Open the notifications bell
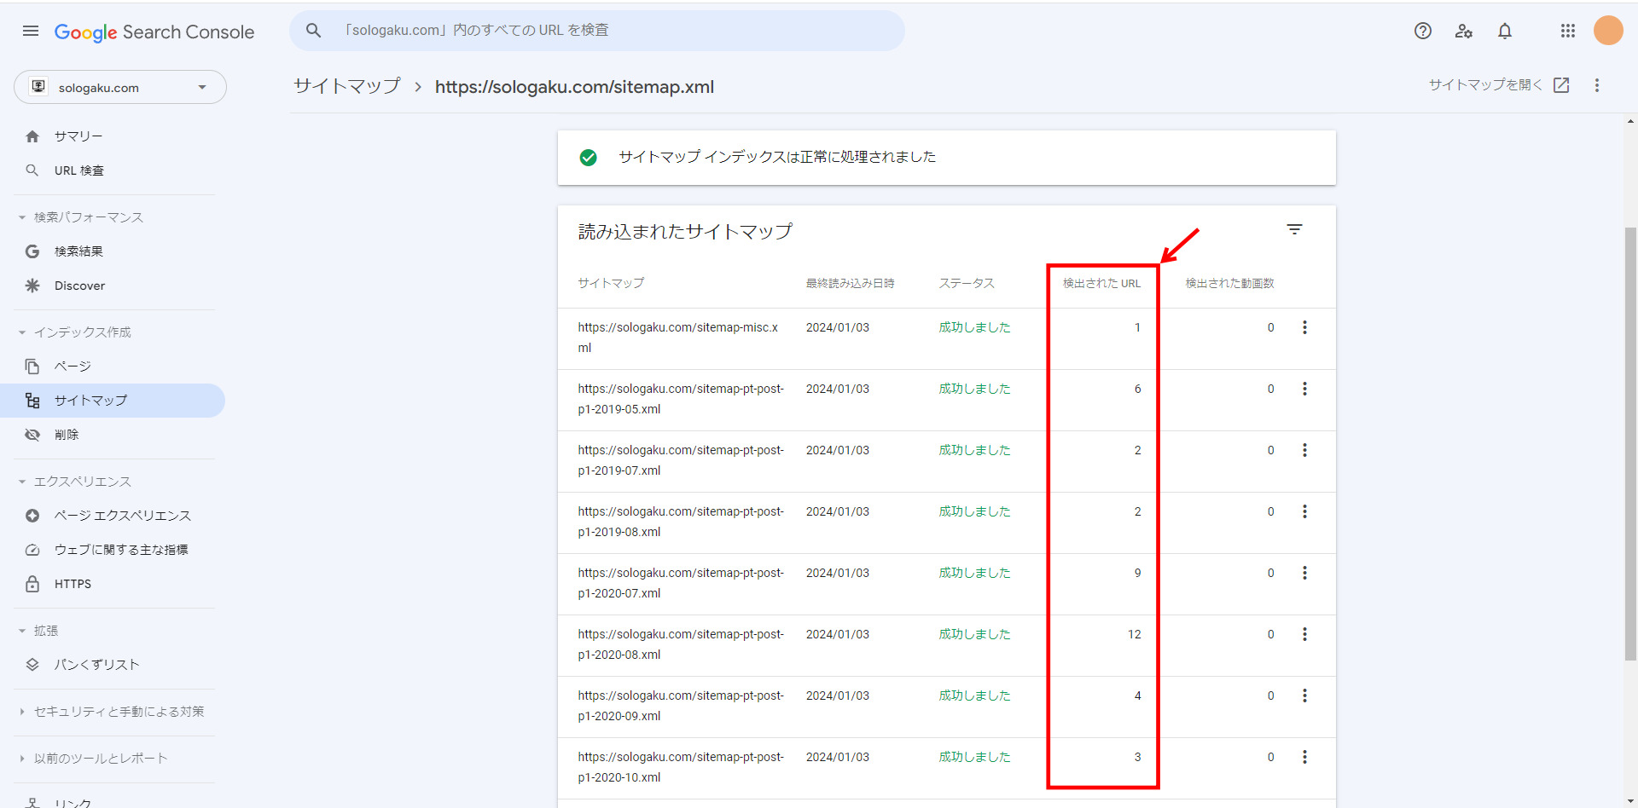Viewport: 1638px width, 808px height. 1505,32
